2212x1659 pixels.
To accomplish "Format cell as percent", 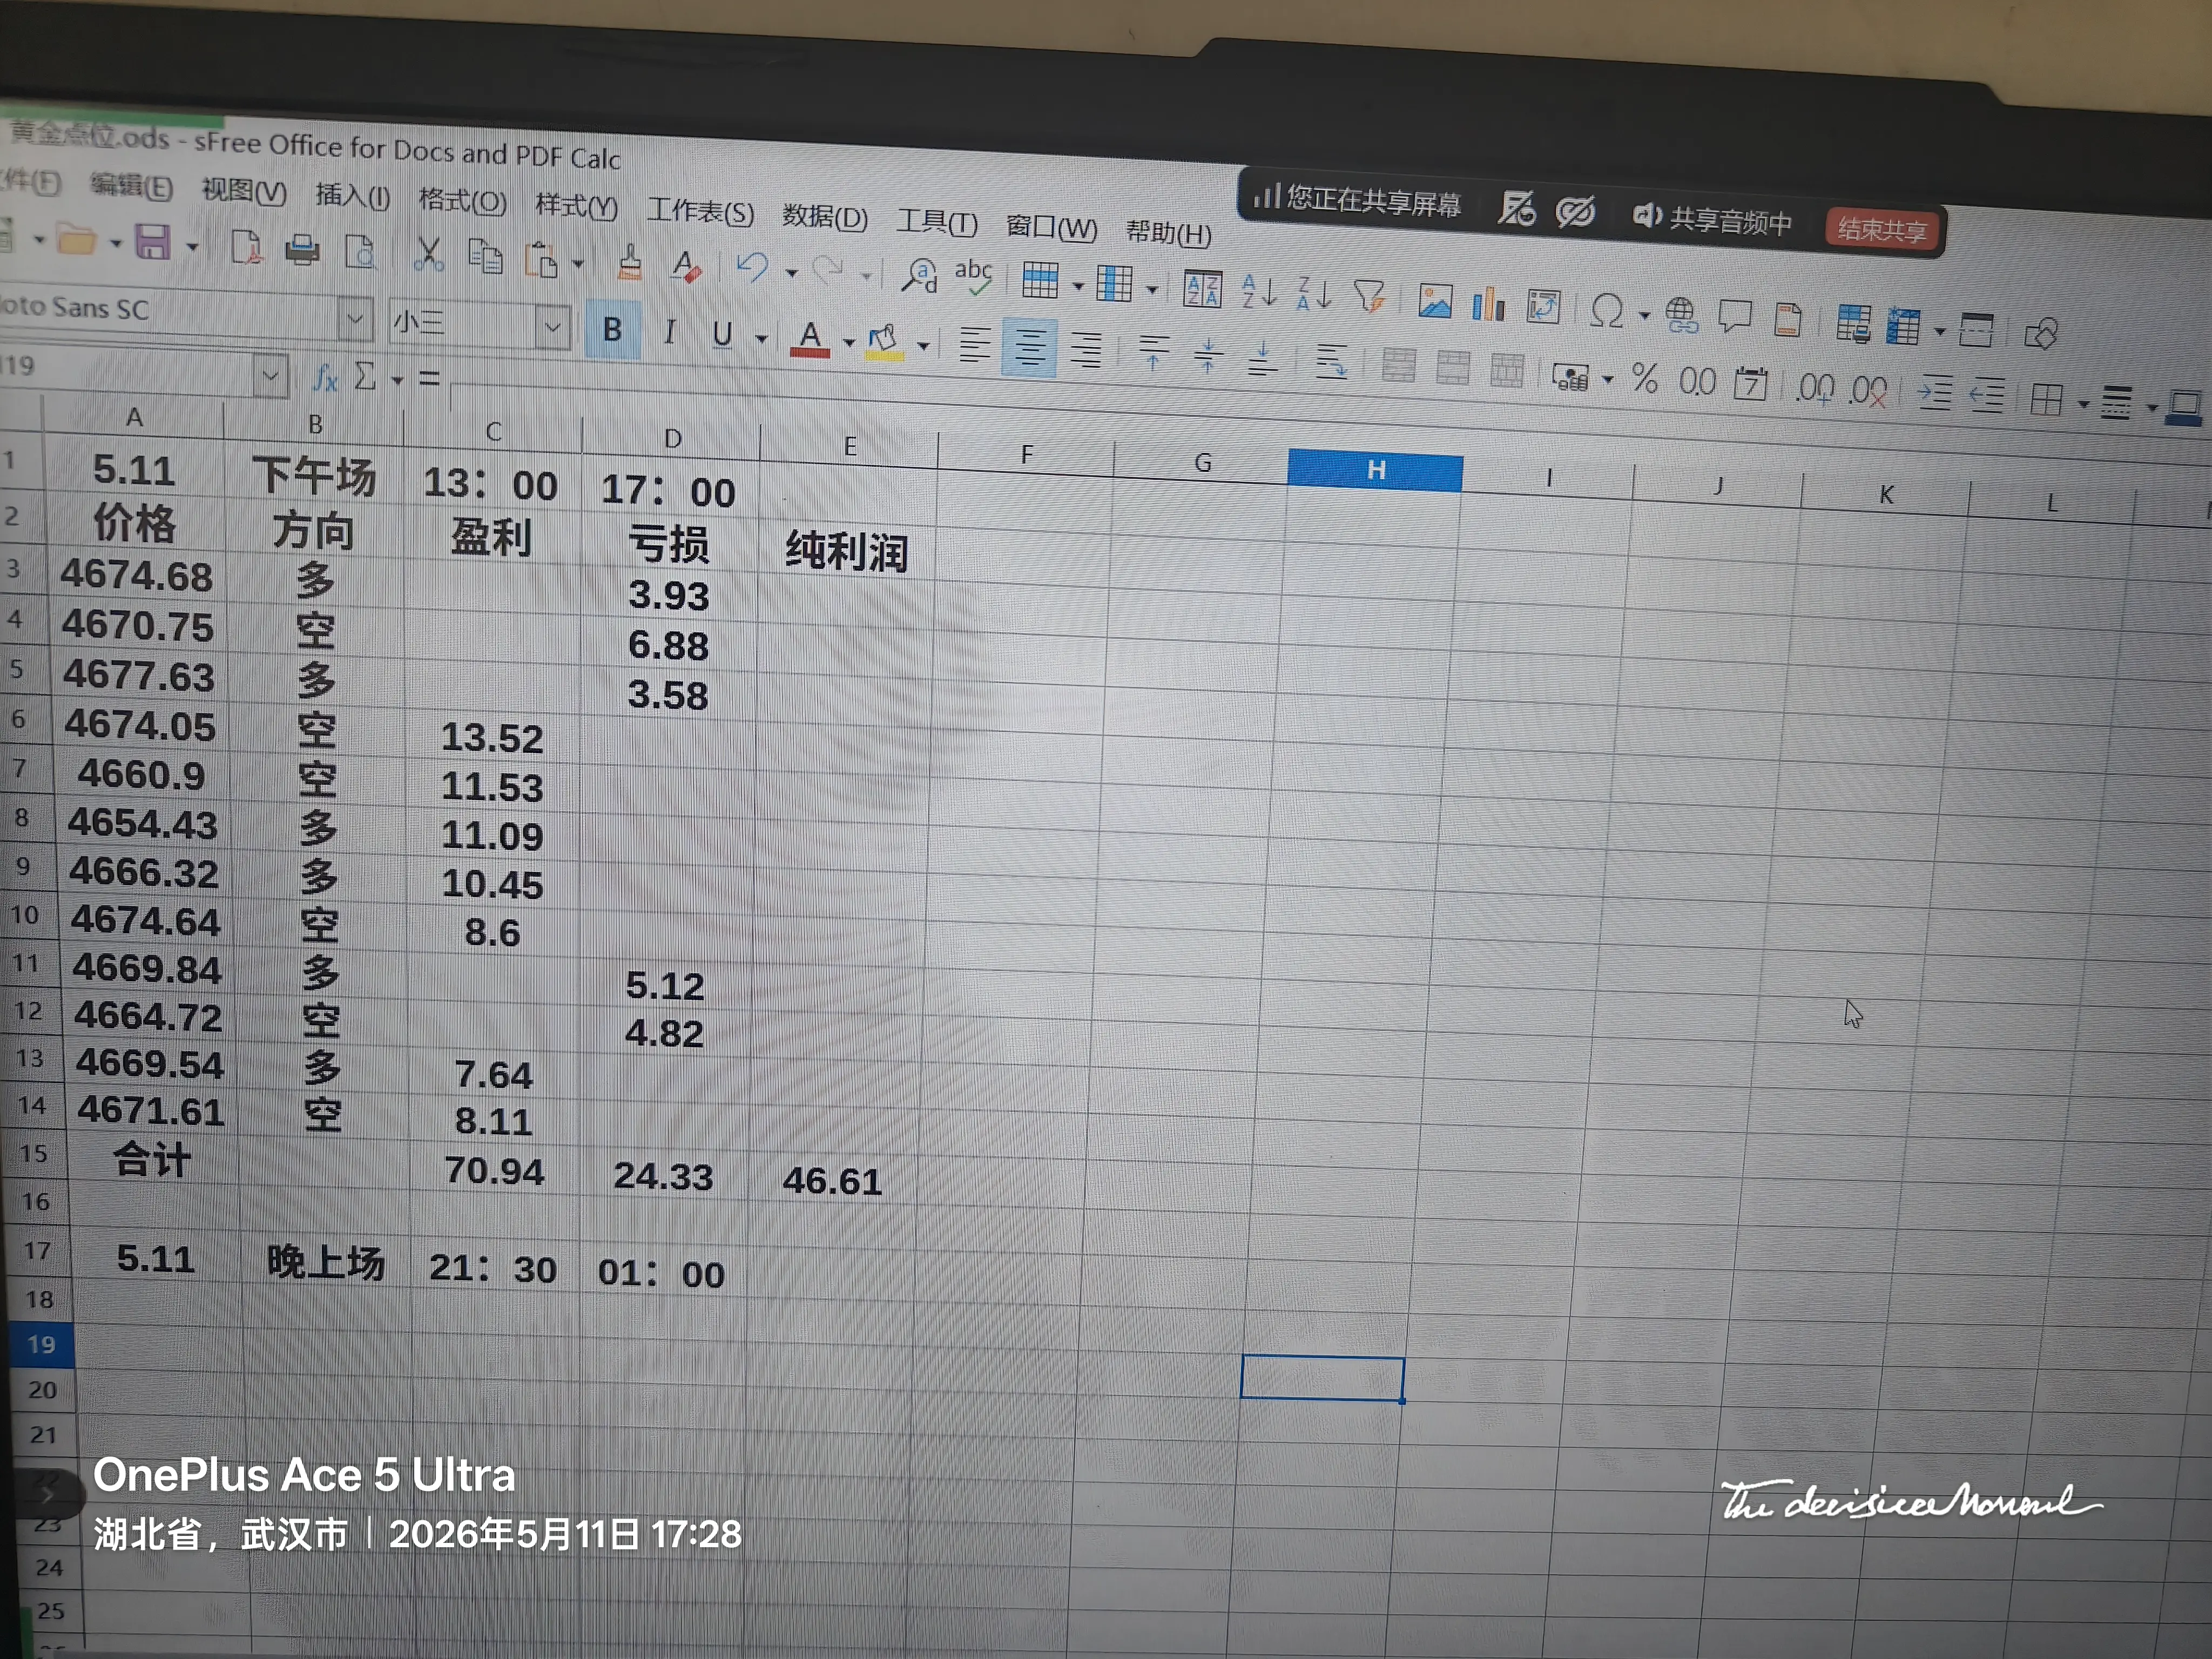I will [x=1645, y=380].
